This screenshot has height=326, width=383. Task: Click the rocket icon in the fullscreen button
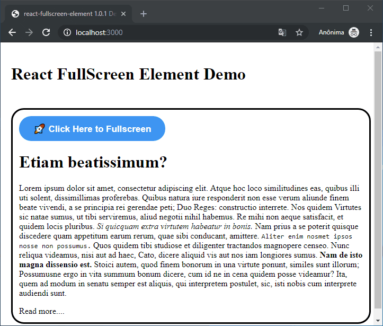pos(40,129)
